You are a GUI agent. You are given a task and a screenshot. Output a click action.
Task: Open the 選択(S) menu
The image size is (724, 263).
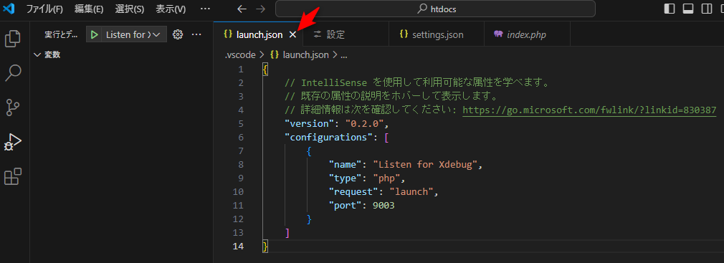point(129,9)
